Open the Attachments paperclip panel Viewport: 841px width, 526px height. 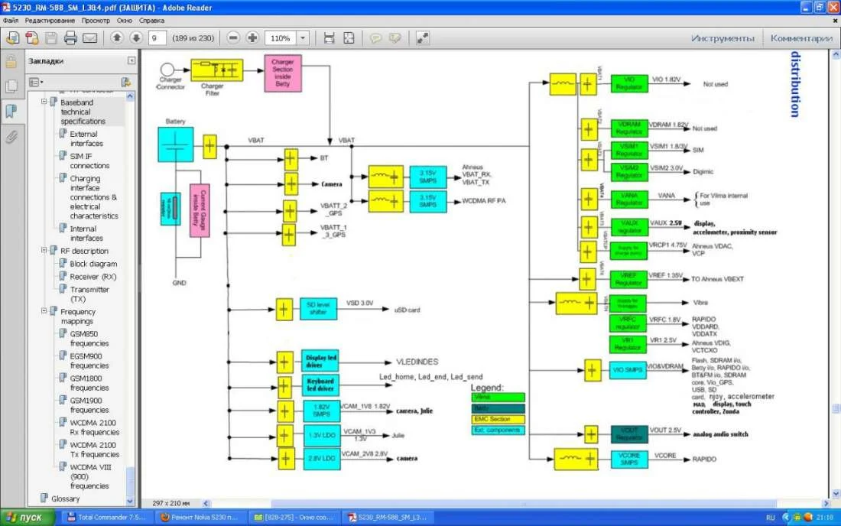(11, 137)
